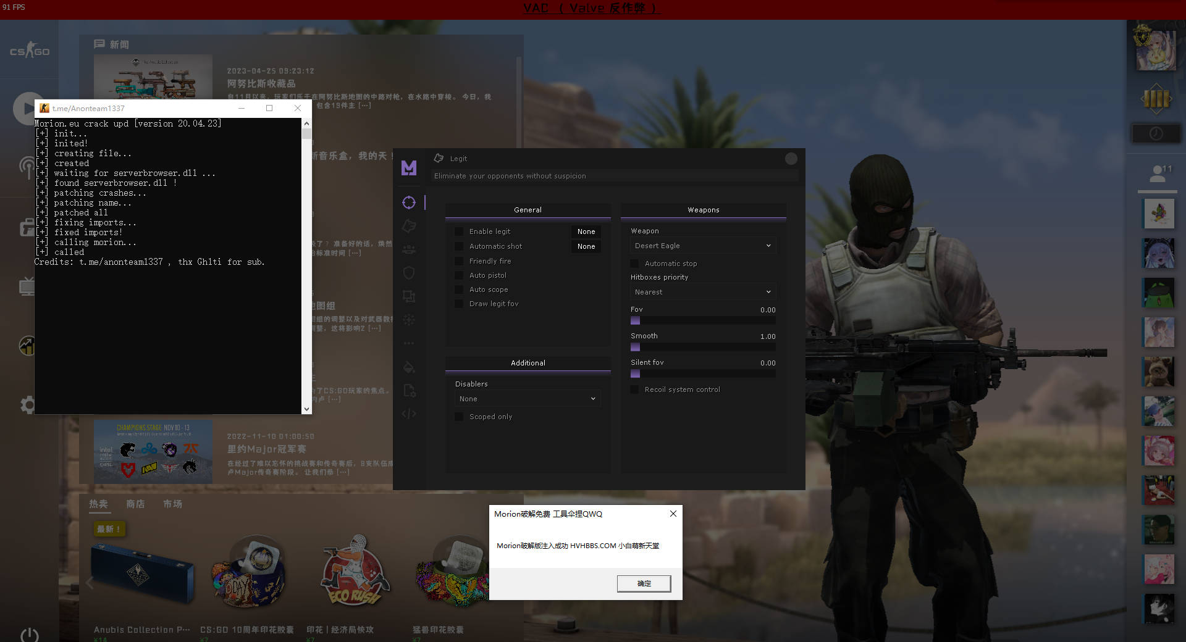1186x642 pixels.
Task: Expand the Disablers dropdown
Action: coord(528,399)
